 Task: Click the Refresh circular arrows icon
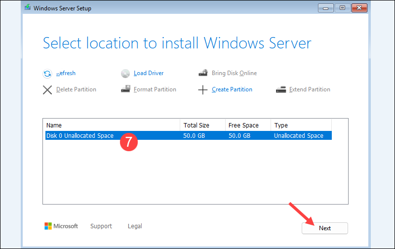(47, 74)
